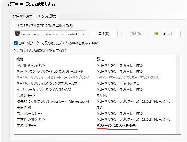Select the バックグラウンドアプリケーション最大フレームレート row
This screenshot has width=187, height=142.
pyautogui.click(x=50, y=71)
